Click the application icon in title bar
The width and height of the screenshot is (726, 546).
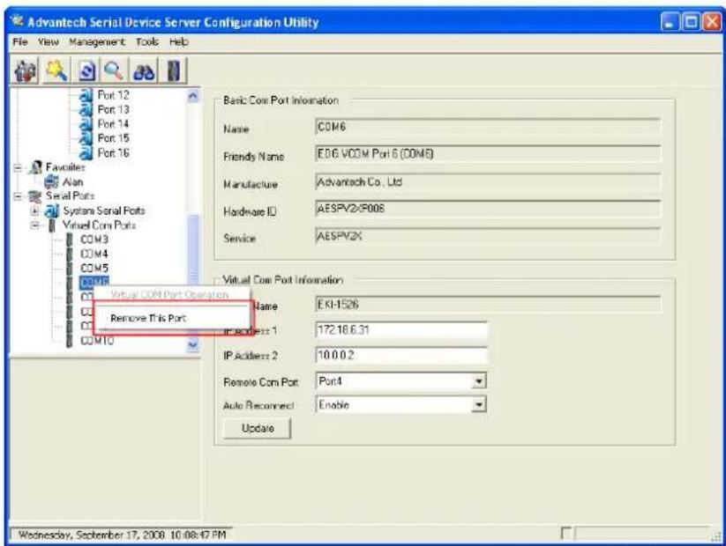[x=18, y=22]
